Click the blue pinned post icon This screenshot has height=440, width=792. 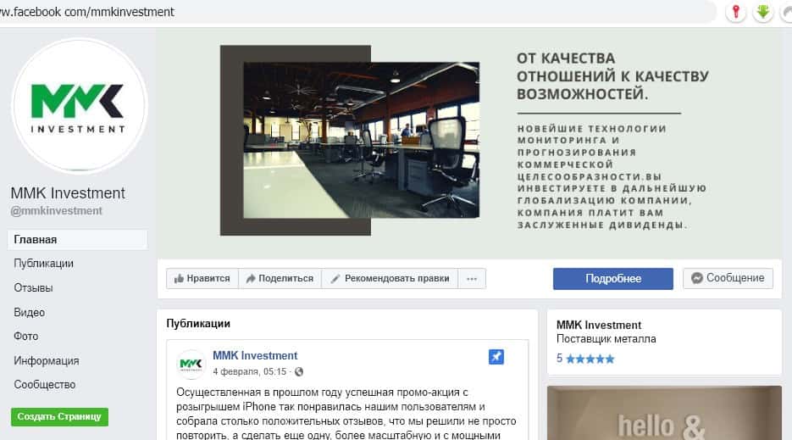point(496,357)
